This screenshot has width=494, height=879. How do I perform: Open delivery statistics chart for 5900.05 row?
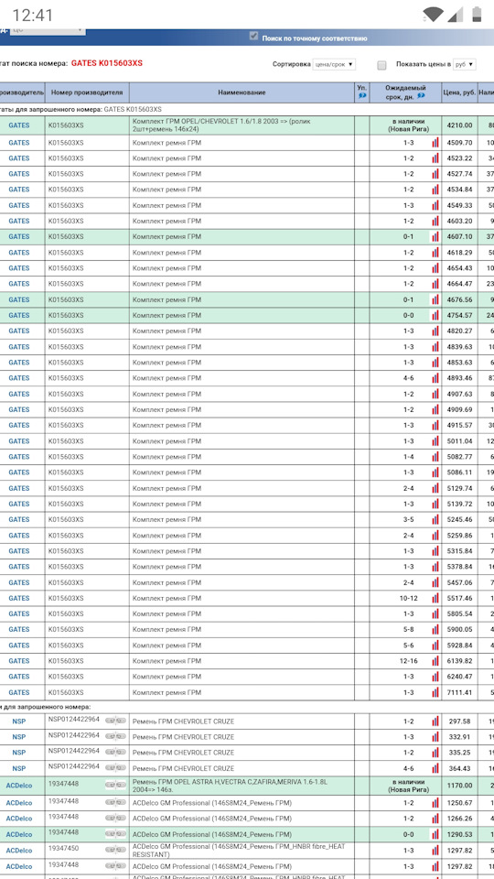(435, 629)
